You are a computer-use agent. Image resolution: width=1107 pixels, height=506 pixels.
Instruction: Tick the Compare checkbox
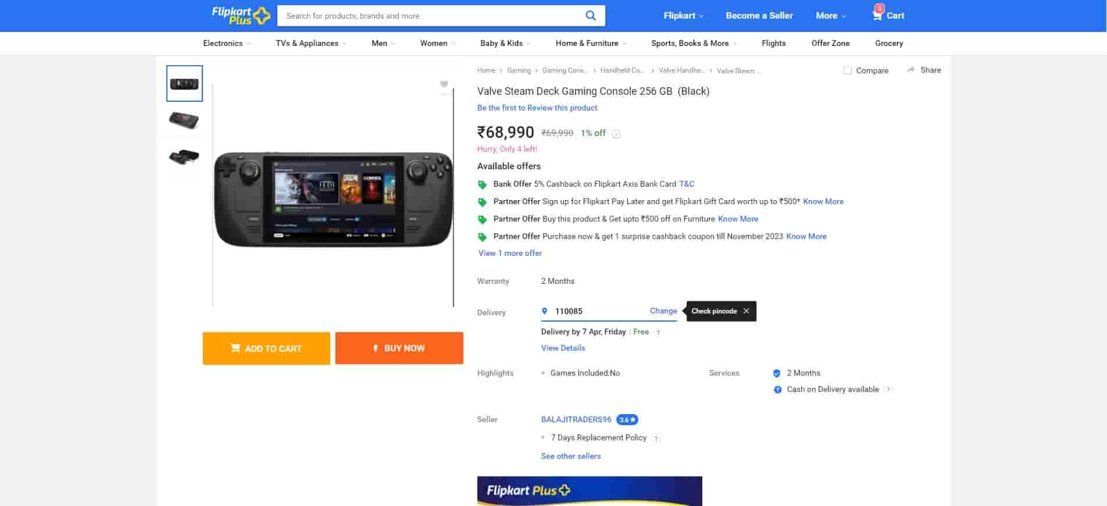848,70
